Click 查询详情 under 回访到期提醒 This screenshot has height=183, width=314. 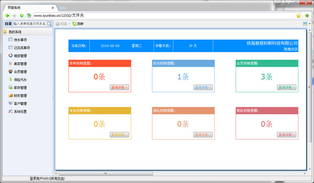203,87
